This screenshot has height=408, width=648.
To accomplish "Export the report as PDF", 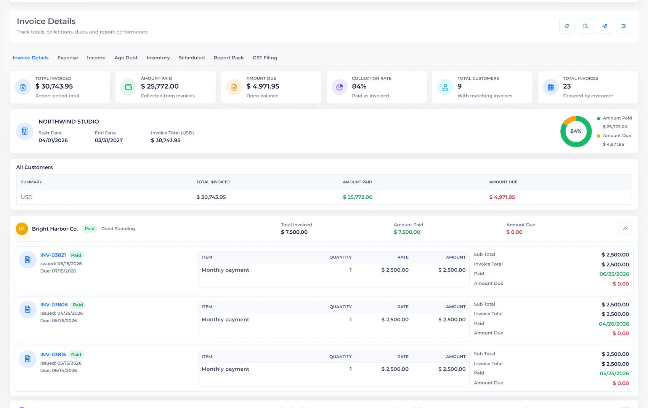I will (x=585, y=26).
